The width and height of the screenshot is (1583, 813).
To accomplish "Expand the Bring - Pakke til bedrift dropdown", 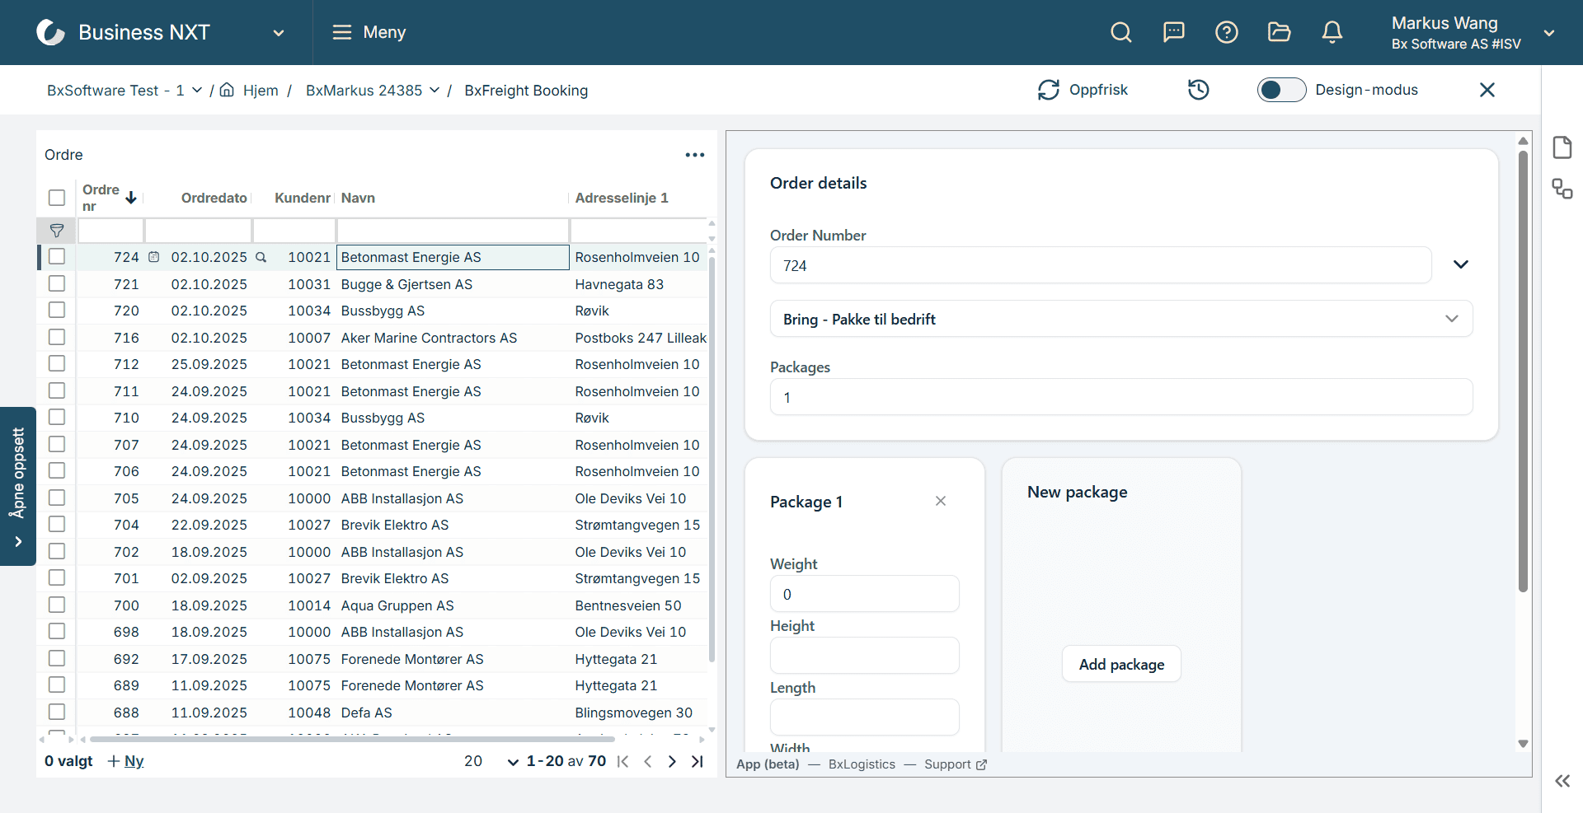I will point(1451,319).
